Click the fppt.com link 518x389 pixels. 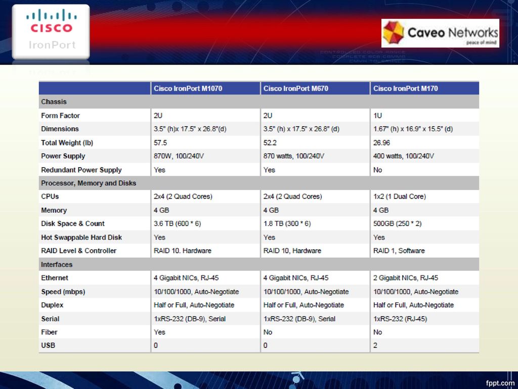coord(499,383)
